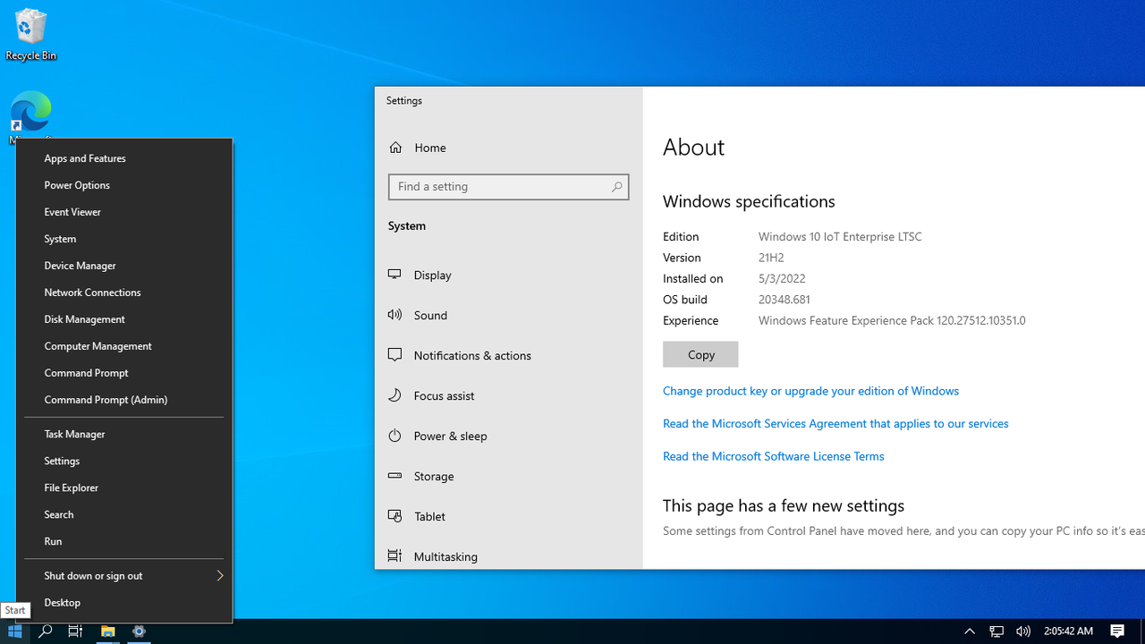Select the Installed on date 5/3/2022
The width and height of the screenshot is (1145, 644).
pyautogui.click(x=782, y=279)
